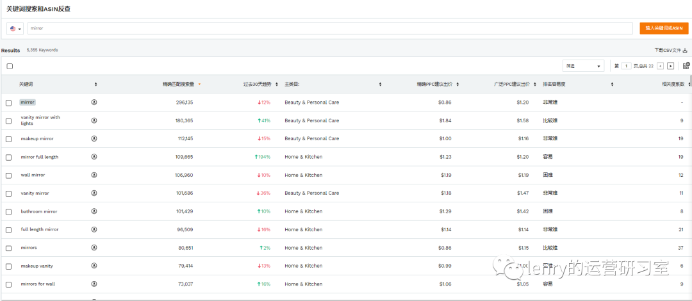Open the US flag marketplace dropdown
This screenshot has width=692, height=301.
[x=15, y=29]
